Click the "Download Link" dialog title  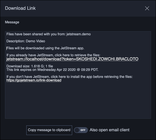(x=20, y=8)
